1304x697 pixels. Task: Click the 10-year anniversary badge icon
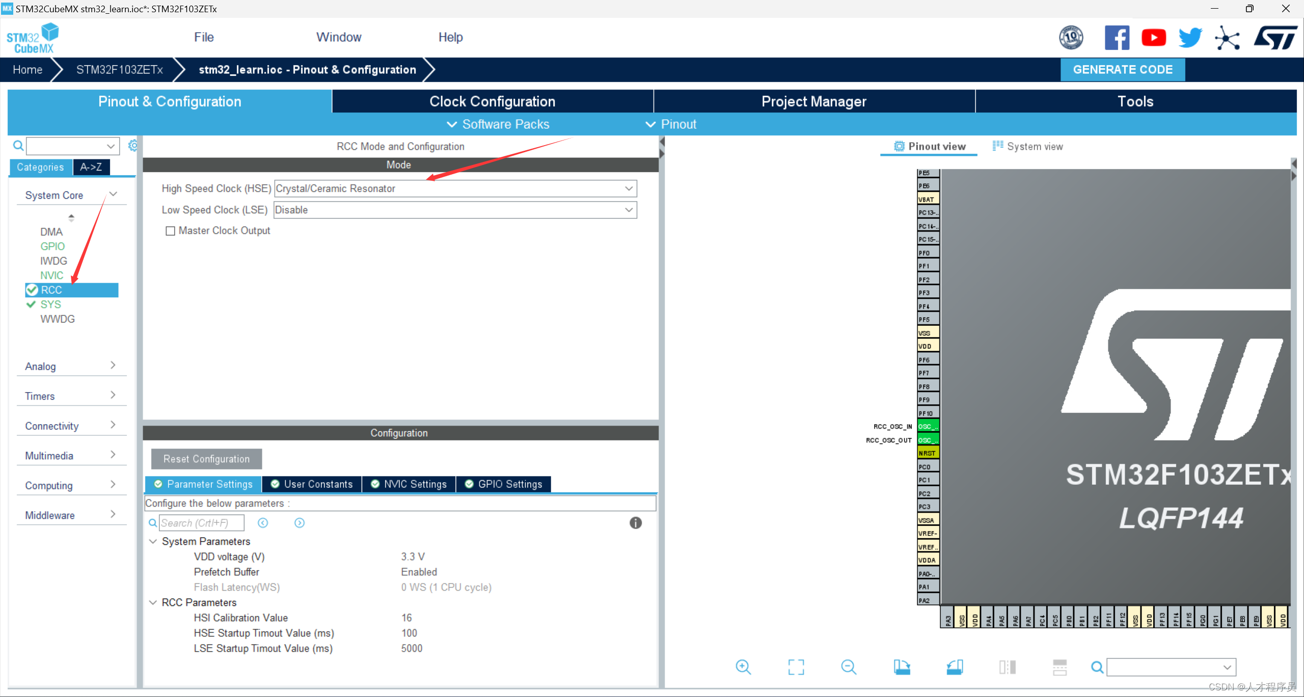[x=1071, y=38]
